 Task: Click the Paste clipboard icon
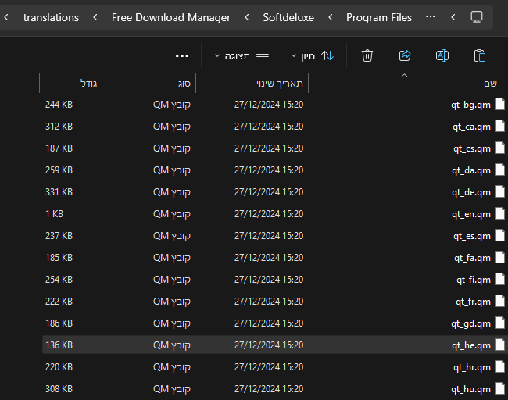pyautogui.click(x=480, y=55)
